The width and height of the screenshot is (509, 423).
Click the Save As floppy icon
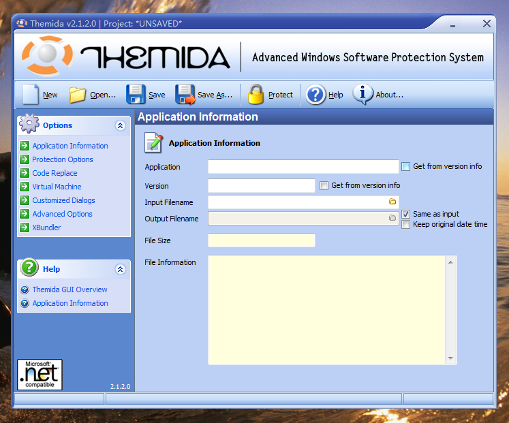(x=185, y=95)
